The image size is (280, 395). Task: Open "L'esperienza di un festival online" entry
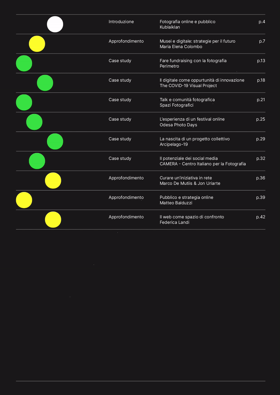coord(192,119)
